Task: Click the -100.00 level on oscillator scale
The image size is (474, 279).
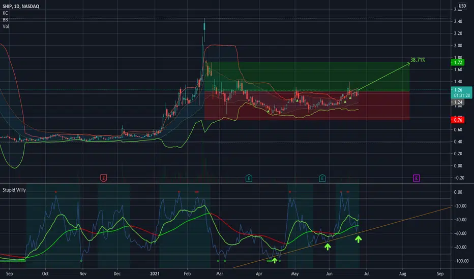Action: click(462, 261)
